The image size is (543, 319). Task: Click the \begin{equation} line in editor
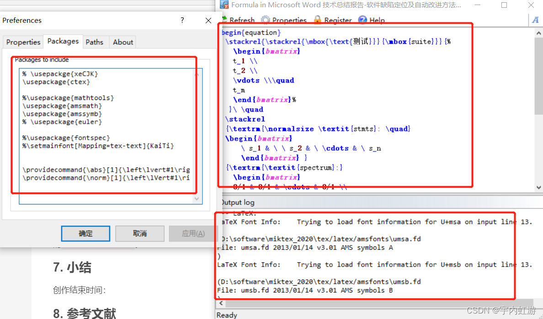click(x=251, y=32)
